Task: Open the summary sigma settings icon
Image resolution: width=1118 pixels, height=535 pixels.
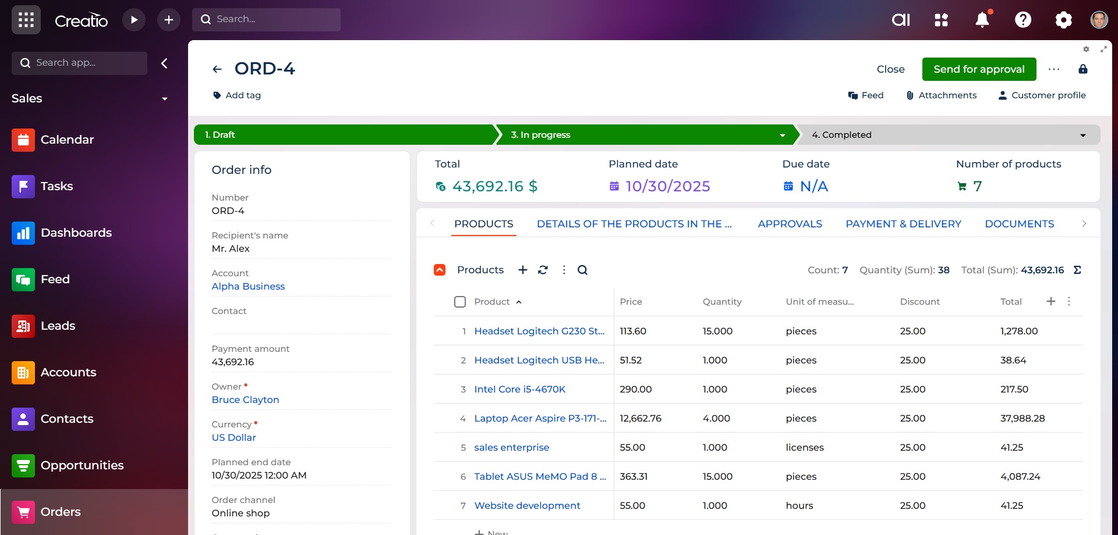Action: coord(1077,270)
